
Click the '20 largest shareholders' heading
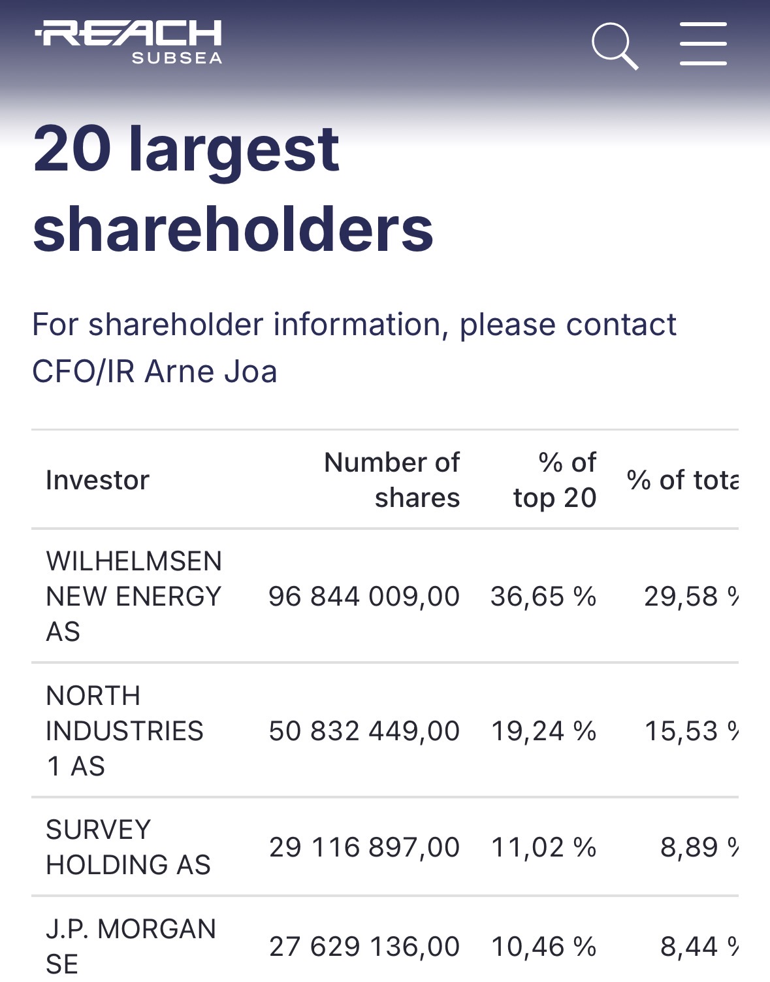233,188
